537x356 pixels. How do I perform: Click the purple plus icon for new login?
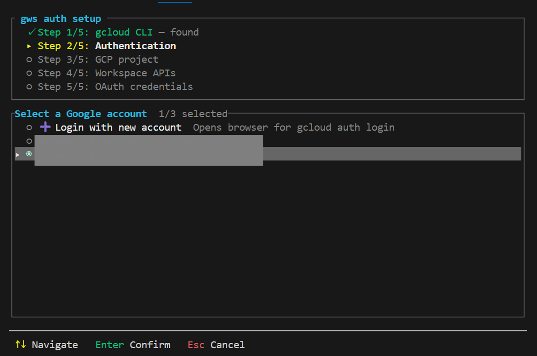click(x=46, y=127)
